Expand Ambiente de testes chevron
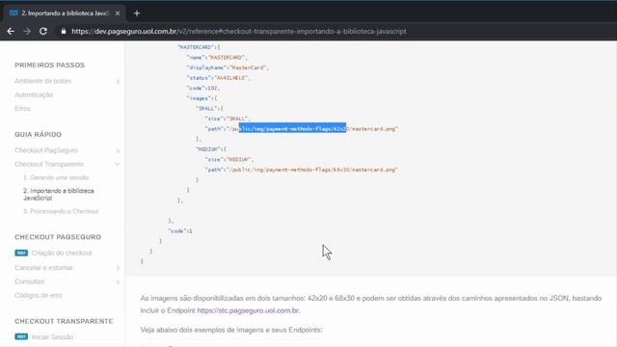 coord(118,81)
